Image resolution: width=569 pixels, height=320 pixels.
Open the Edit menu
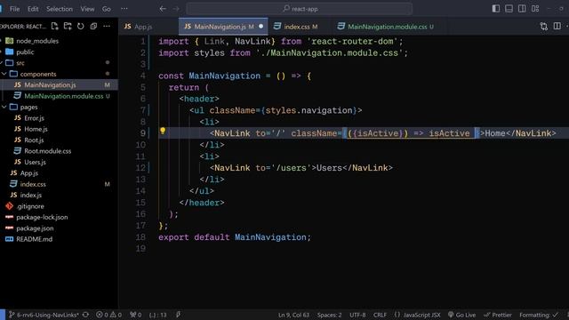coord(33,9)
